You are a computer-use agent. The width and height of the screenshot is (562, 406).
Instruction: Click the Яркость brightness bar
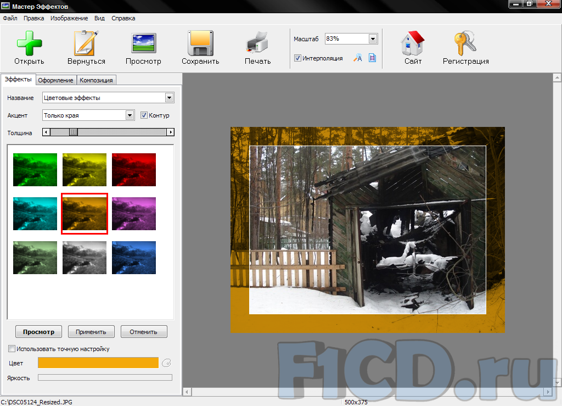pos(105,377)
